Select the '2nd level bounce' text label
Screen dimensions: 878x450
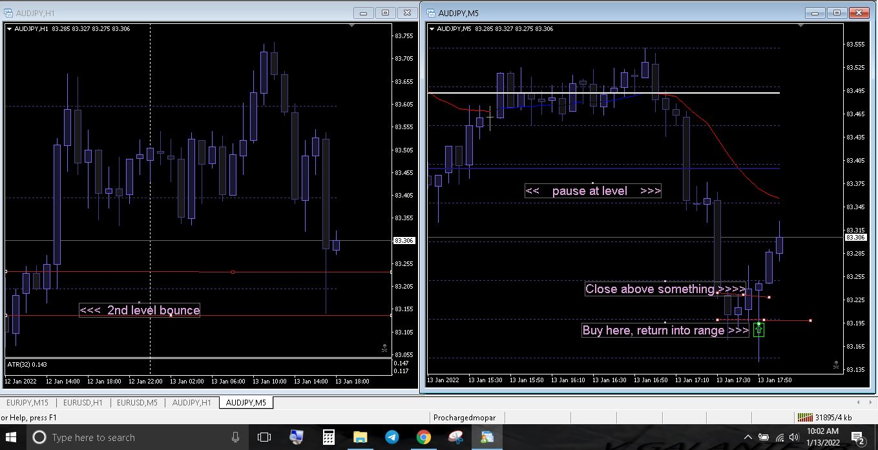click(140, 311)
